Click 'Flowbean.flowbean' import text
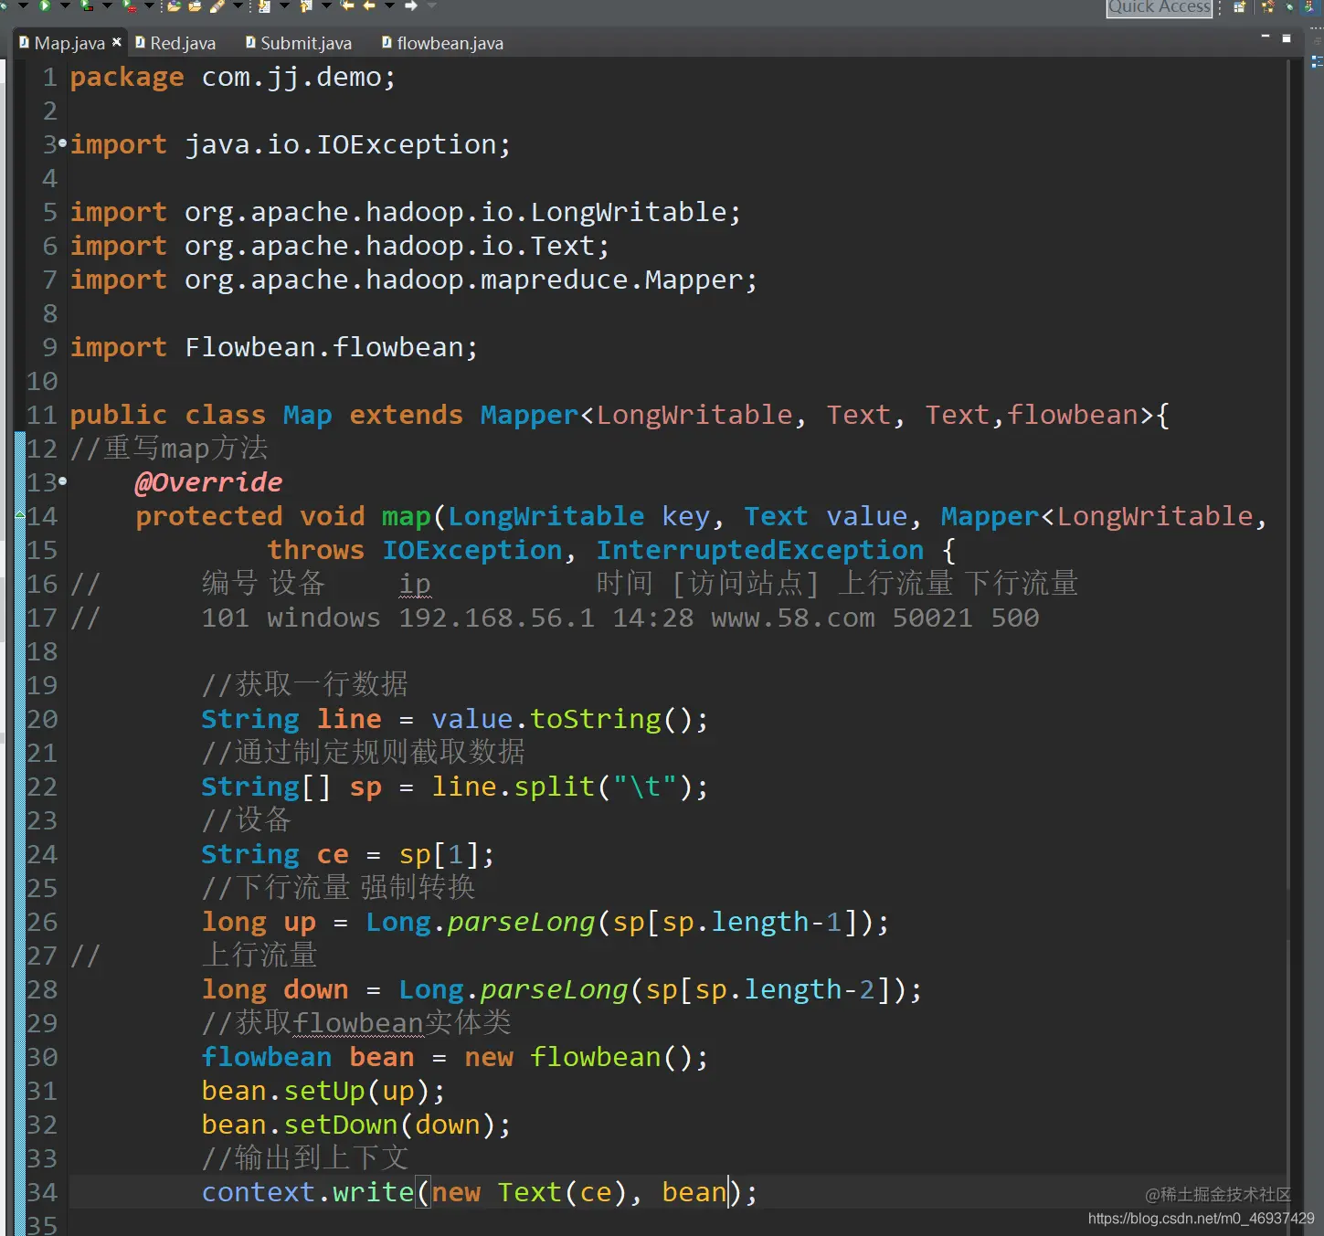Screen dimensions: 1324x1236 (x=324, y=347)
